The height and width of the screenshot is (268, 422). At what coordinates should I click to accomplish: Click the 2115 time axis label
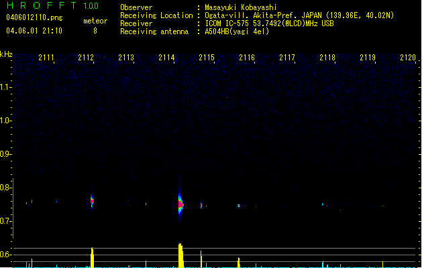coord(207,58)
